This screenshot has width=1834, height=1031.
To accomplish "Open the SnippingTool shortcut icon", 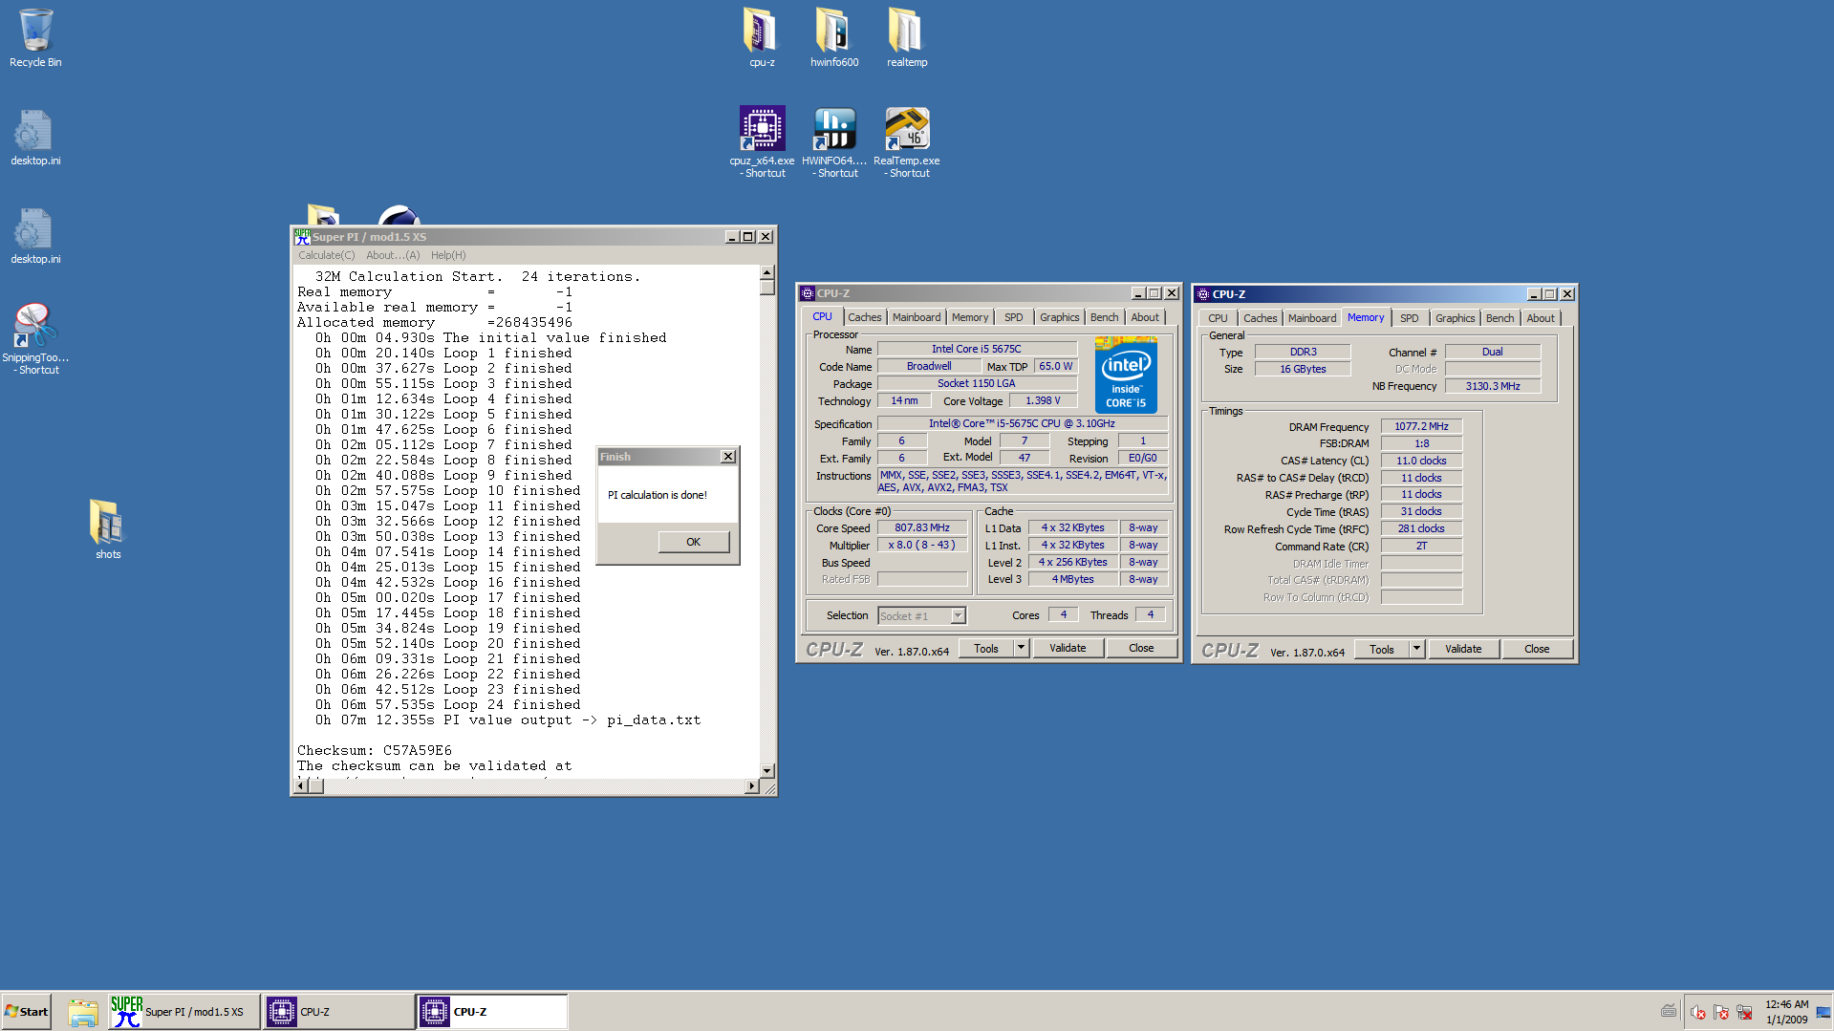I will point(35,338).
